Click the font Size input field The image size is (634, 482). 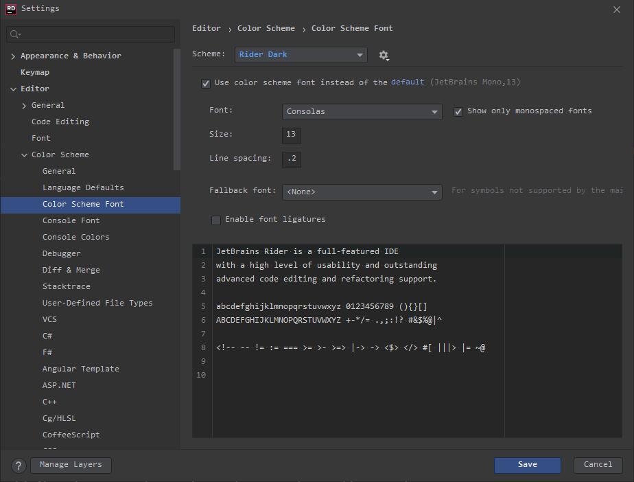tap(291, 135)
